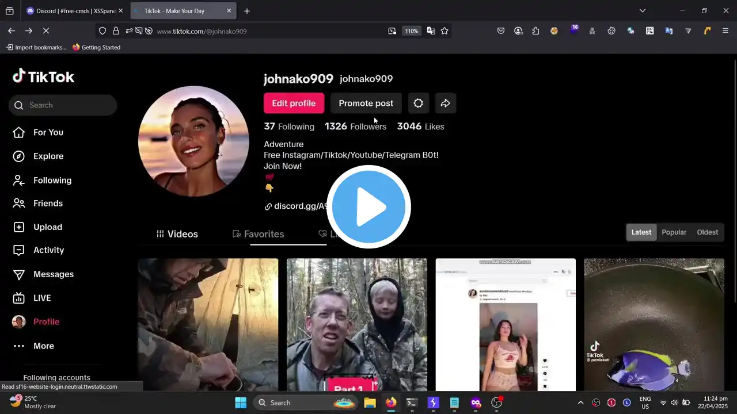Stop loading the page
The image size is (737, 414).
pyautogui.click(x=46, y=31)
